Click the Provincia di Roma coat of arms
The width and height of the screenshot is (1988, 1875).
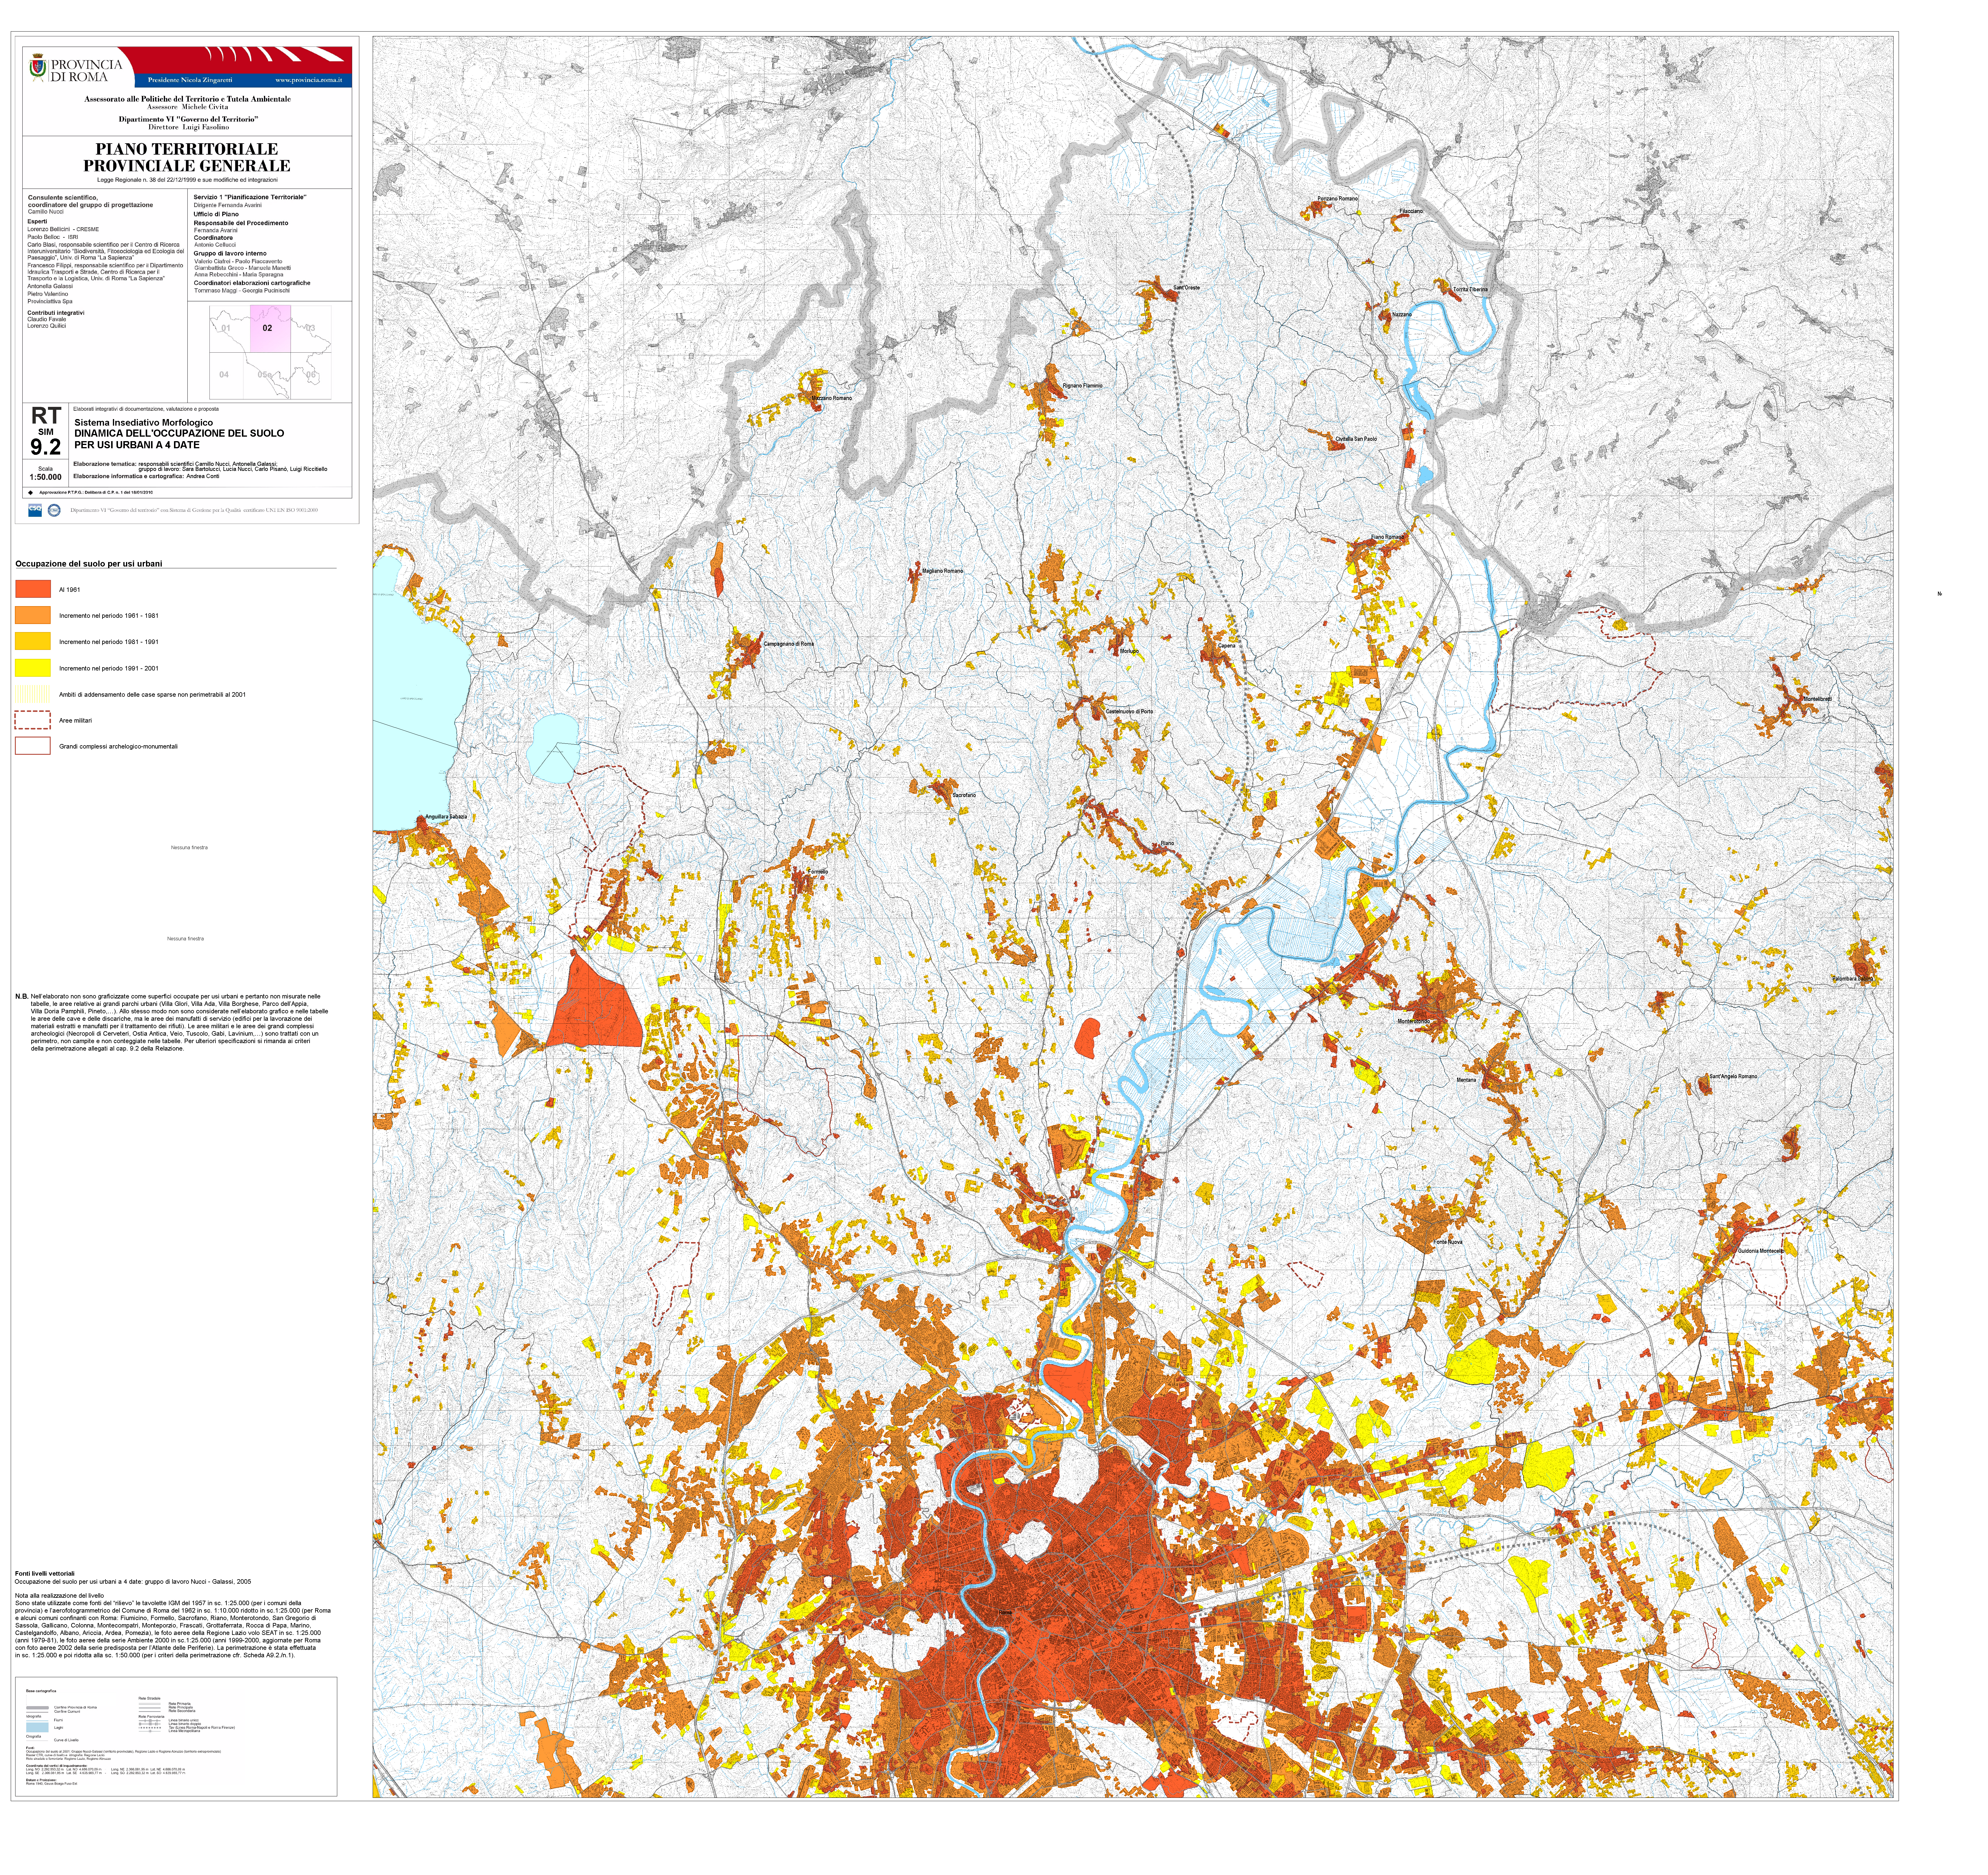[38, 68]
